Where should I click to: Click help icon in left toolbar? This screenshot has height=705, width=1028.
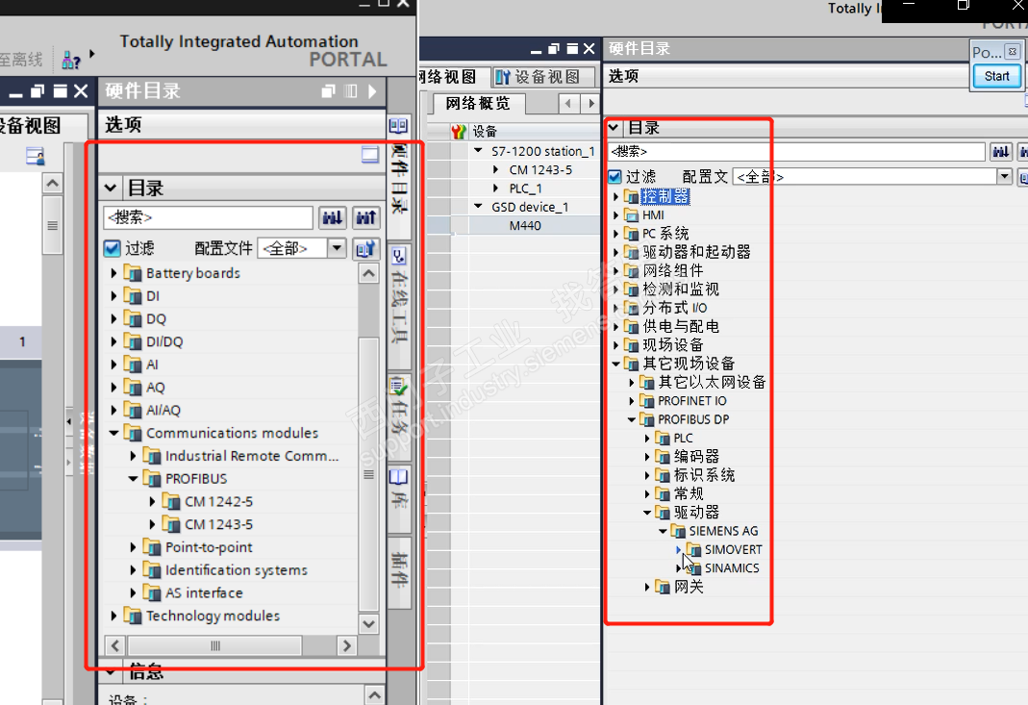[71, 61]
